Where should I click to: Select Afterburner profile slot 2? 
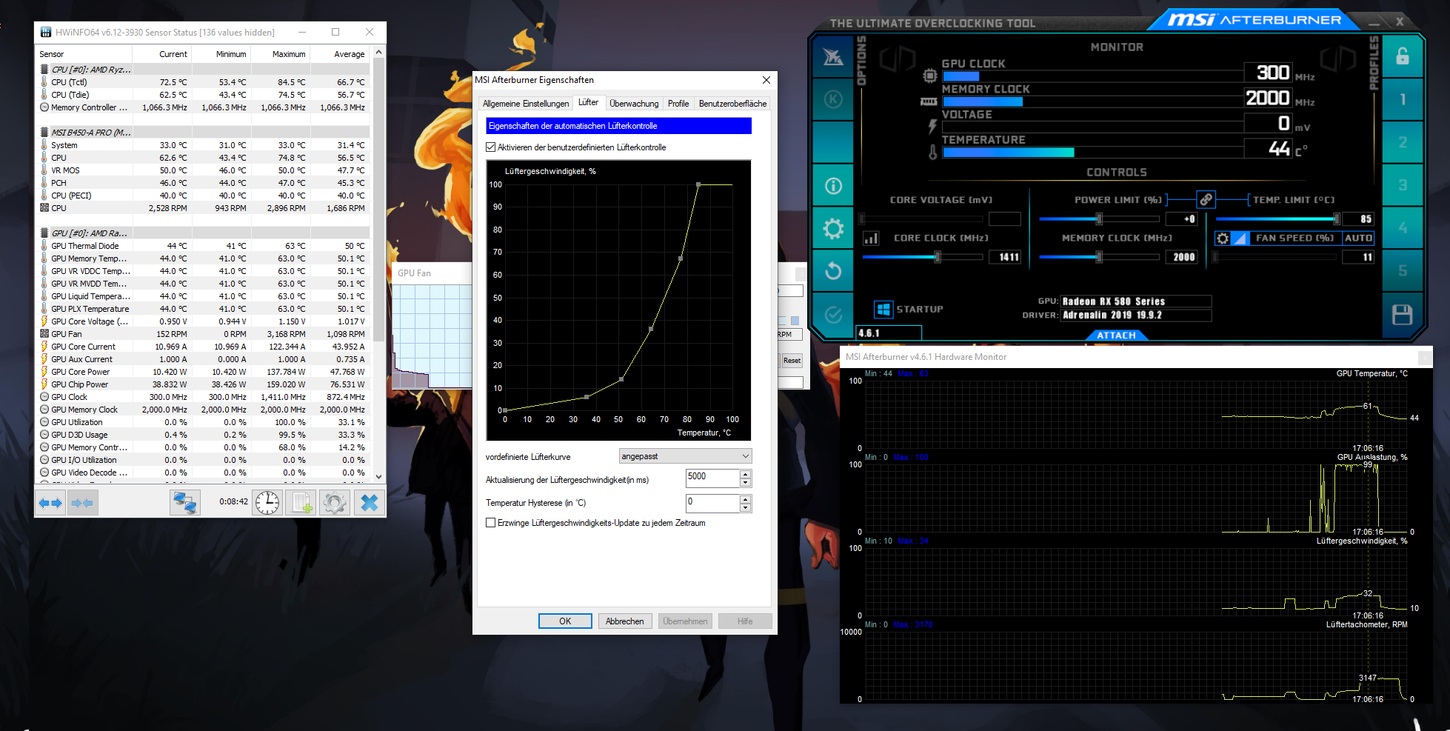[1403, 142]
